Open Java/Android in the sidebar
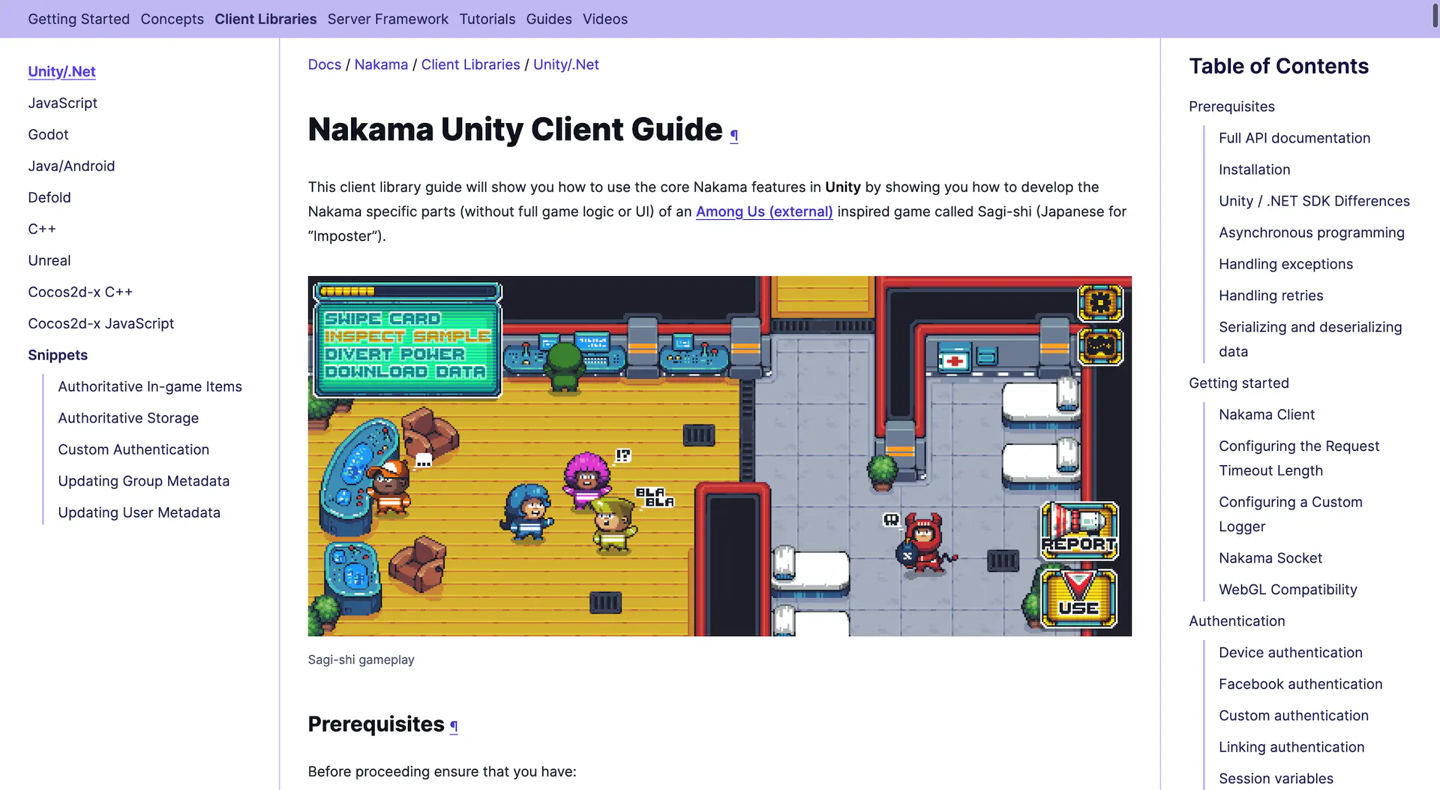The height and width of the screenshot is (790, 1440). click(71, 166)
